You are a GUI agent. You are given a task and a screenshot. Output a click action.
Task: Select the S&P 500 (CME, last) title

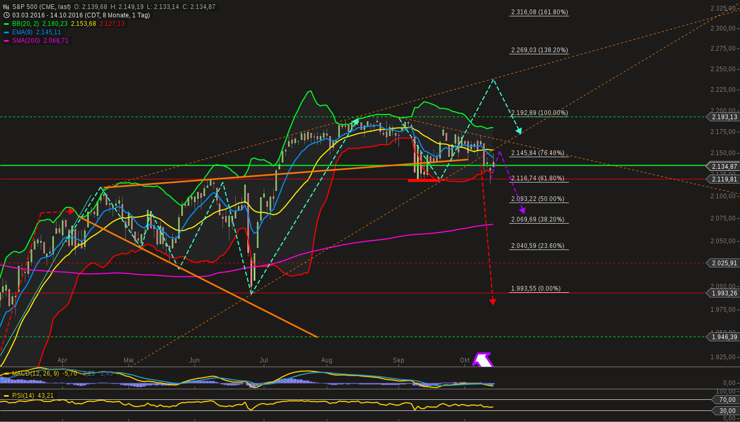click(41, 7)
